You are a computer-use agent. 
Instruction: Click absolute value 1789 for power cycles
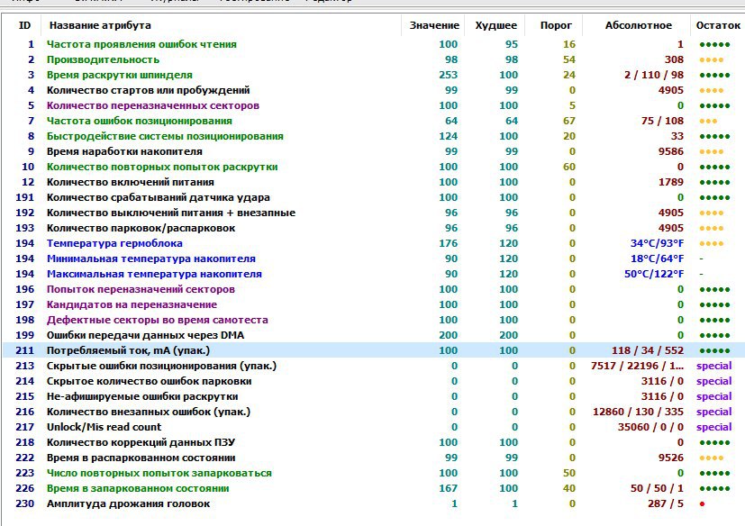(x=671, y=182)
